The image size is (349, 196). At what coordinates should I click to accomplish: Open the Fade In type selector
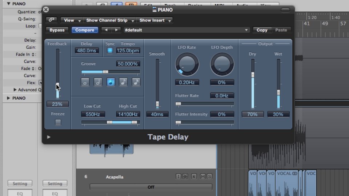pyautogui.click(x=33, y=54)
